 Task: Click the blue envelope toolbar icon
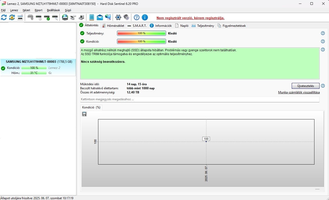pyautogui.click(x=100, y=17)
